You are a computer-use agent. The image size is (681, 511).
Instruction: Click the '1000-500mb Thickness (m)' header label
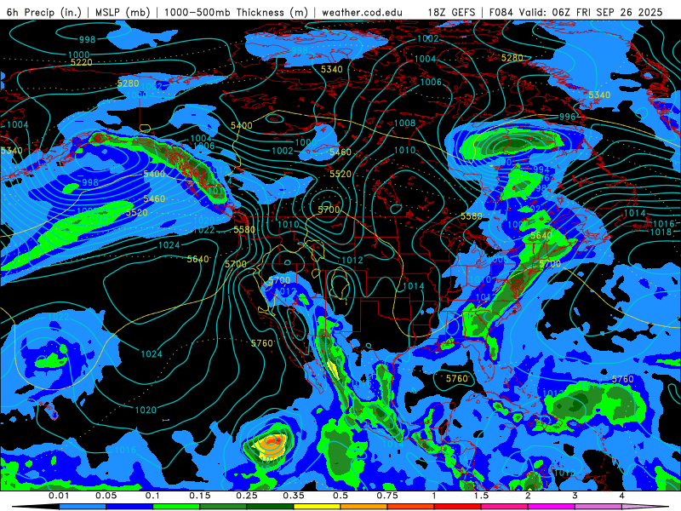pos(236,12)
